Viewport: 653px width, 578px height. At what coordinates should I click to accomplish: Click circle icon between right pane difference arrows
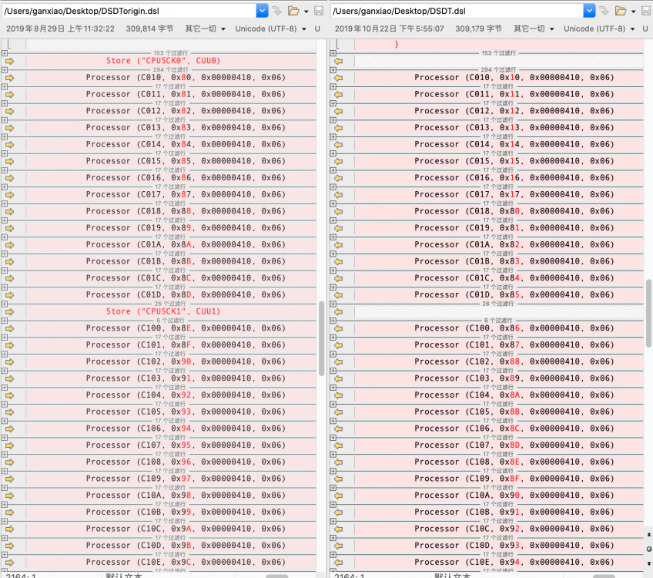pos(649,549)
